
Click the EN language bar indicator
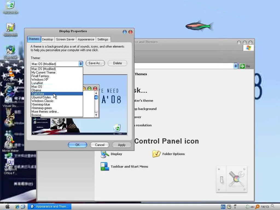[223, 207]
